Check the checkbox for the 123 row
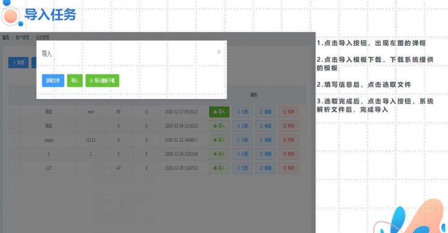 (13, 168)
